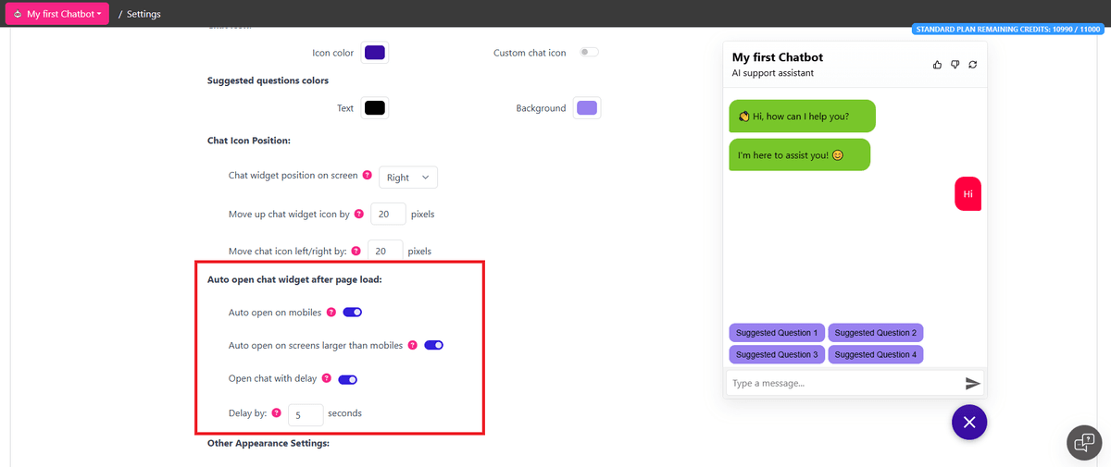Click the thumbs up icon in chat header
This screenshot has width=1111, height=467.
point(937,65)
